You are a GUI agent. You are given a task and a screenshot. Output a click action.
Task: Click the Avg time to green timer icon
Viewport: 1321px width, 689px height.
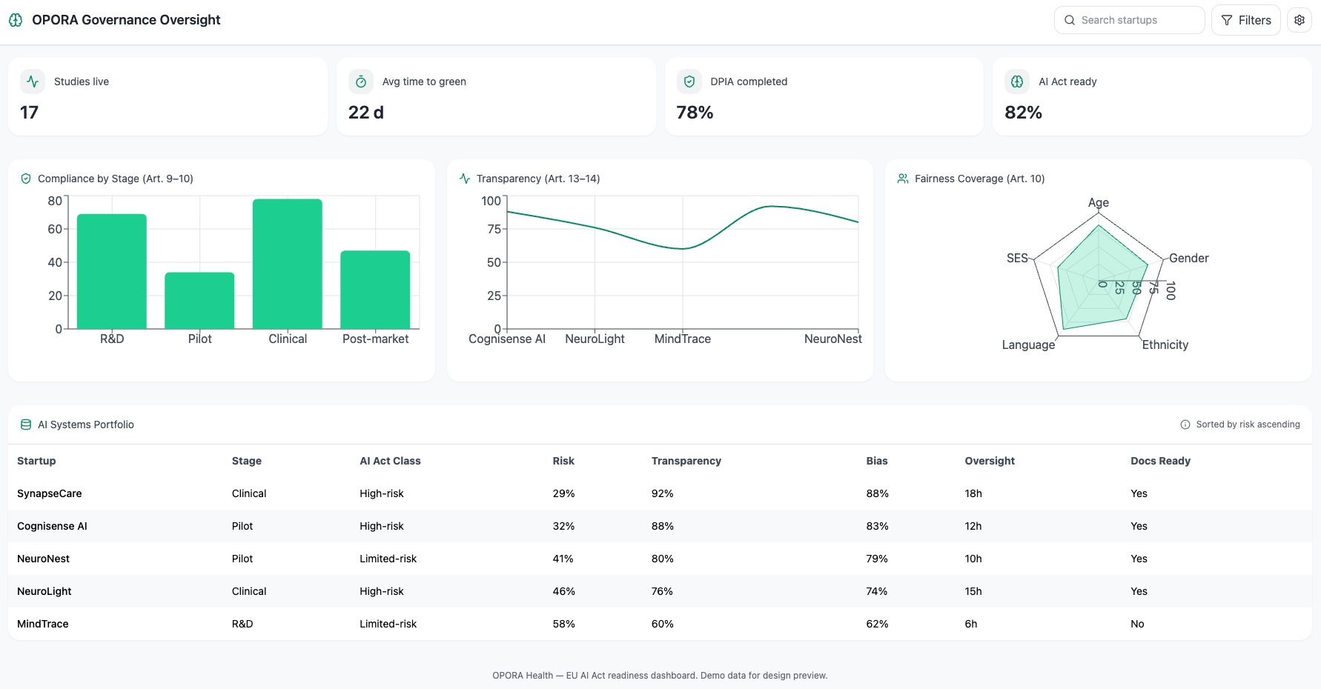pos(361,81)
